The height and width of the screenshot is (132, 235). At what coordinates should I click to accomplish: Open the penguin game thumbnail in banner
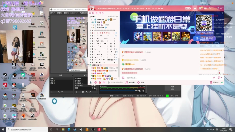coord(138,37)
